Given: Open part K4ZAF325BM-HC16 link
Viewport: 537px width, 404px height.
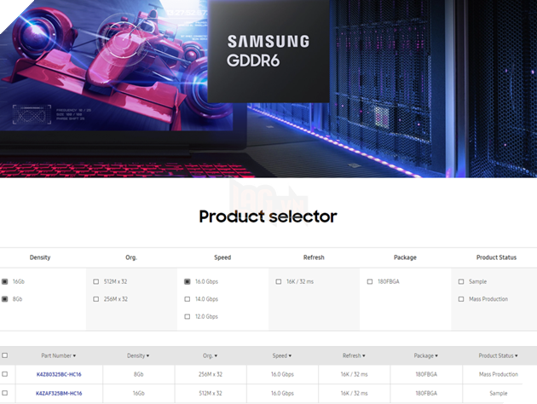Looking at the screenshot, I should (x=59, y=393).
